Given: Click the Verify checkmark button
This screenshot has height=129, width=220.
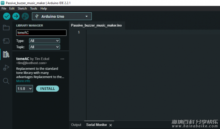Looking at the screenshot, I should 7,16.
